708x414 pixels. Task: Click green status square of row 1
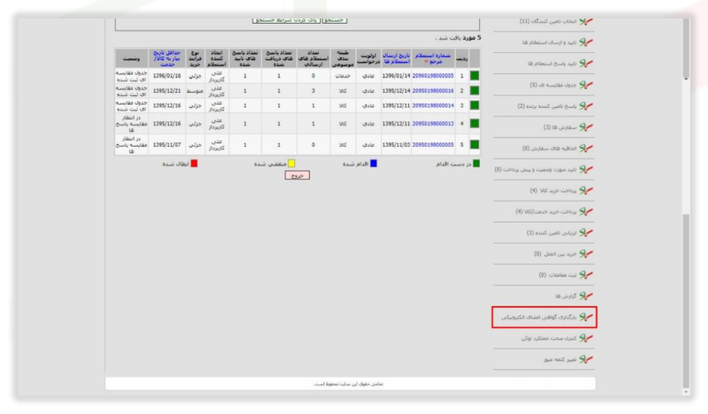click(x=475, y=76)
